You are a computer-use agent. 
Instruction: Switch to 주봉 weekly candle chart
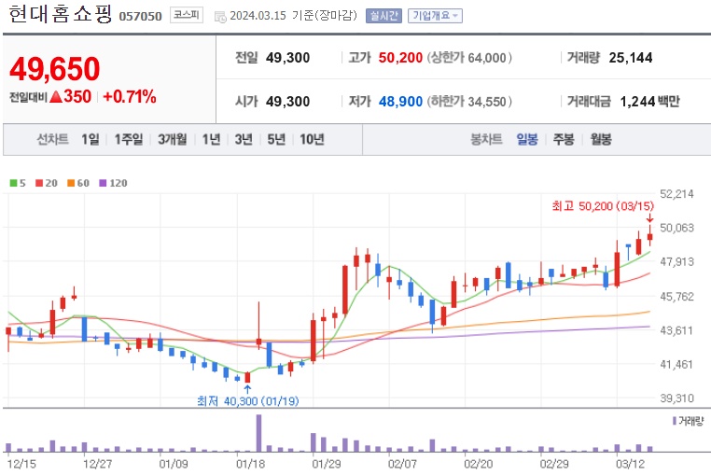[564, 139]
